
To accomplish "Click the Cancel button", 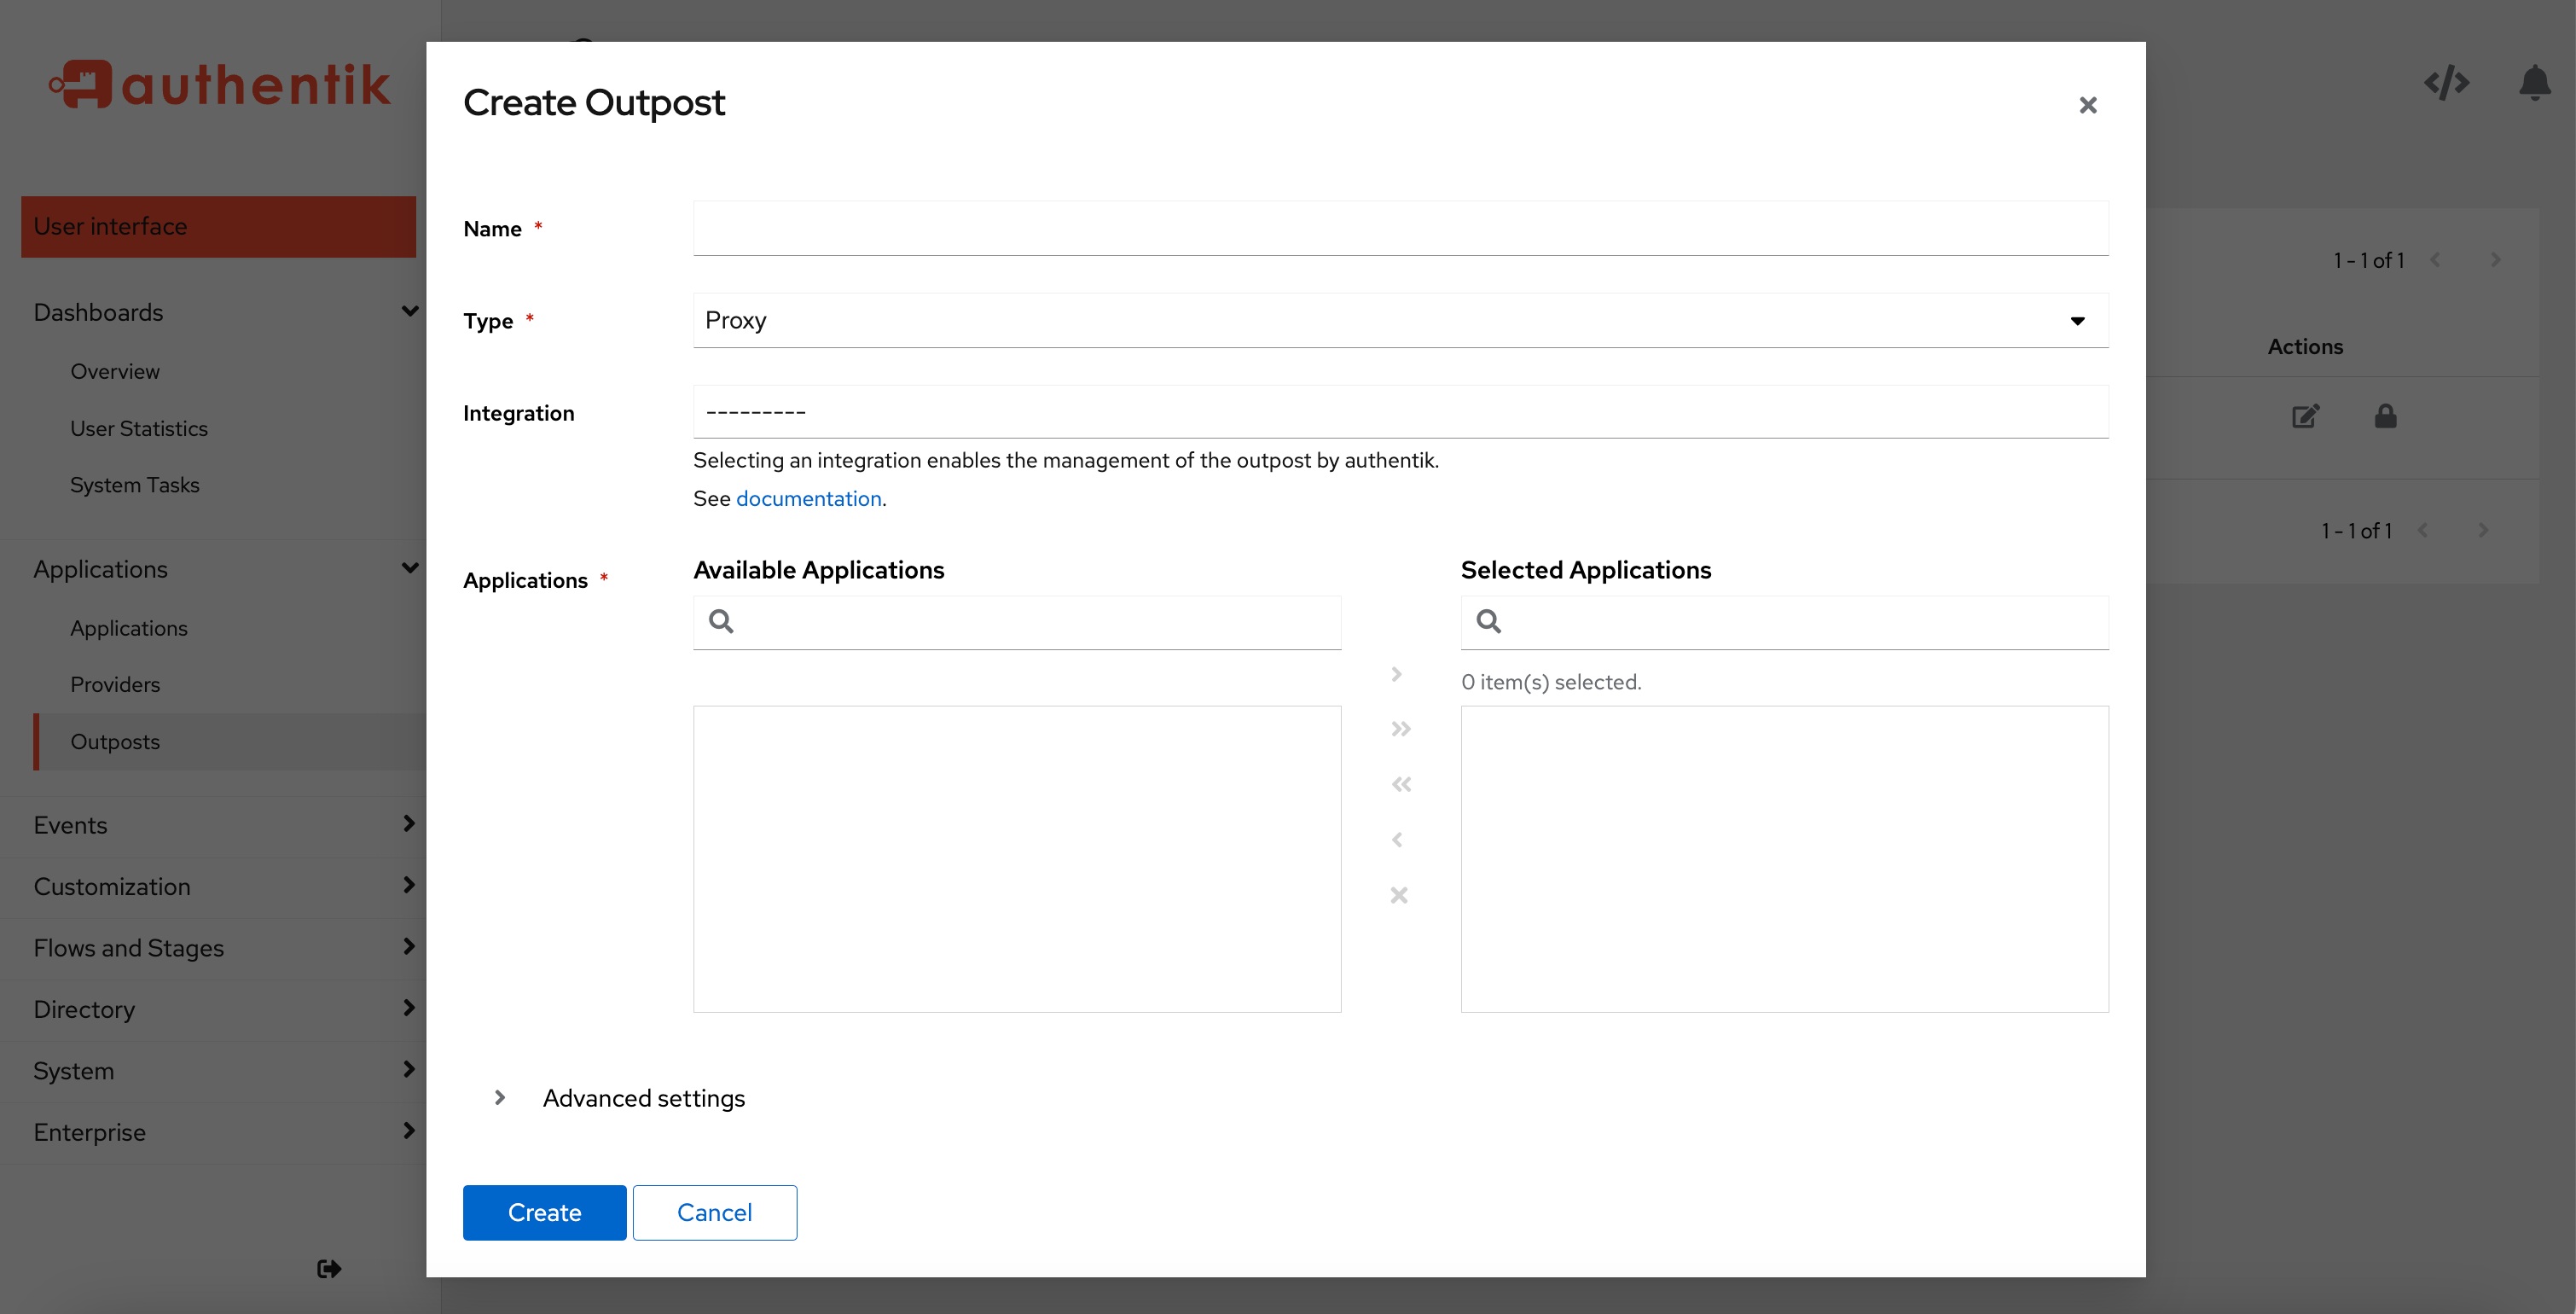I will tap(714, 1212).
